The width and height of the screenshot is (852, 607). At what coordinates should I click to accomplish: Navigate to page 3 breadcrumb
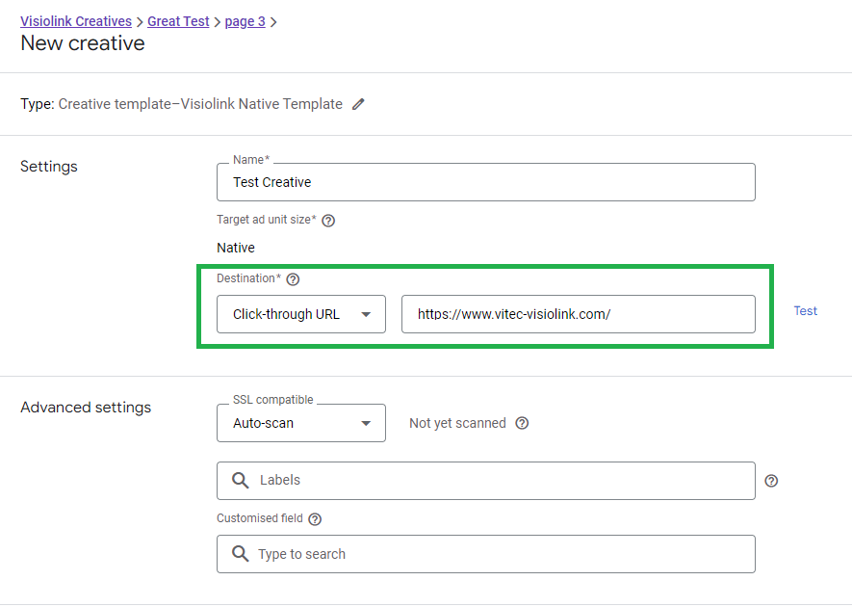[x=245, y=21]
